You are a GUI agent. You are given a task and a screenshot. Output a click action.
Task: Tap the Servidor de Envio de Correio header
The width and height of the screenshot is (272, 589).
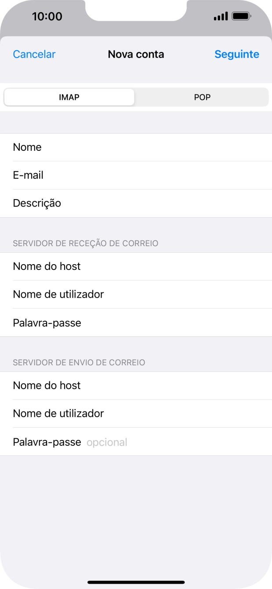79,362
